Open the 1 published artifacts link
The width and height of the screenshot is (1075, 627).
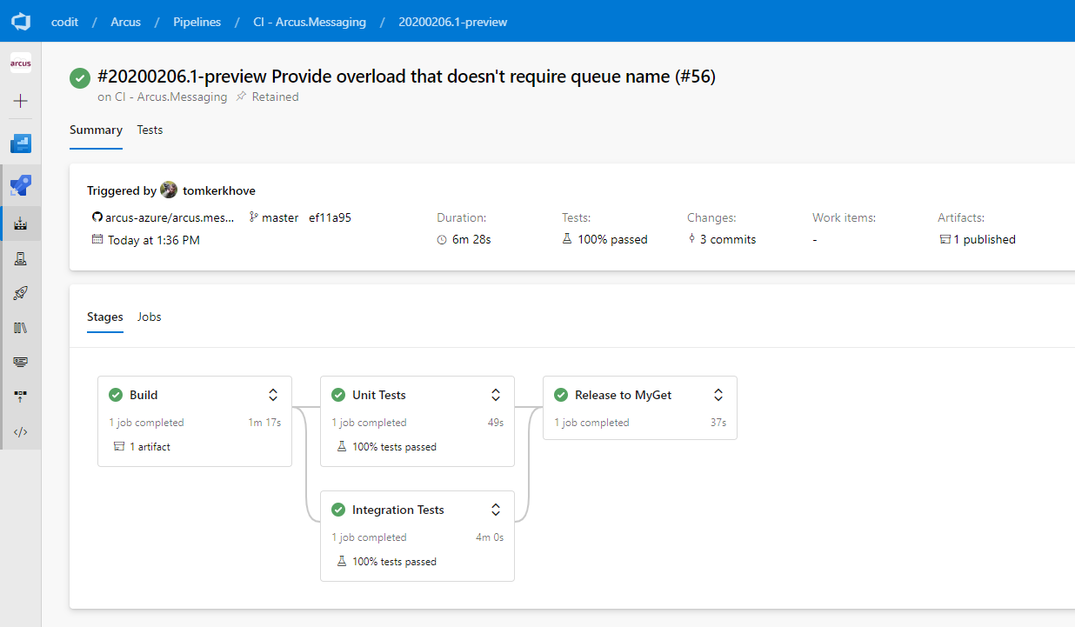pyautogui.click(x=984, y=239)
